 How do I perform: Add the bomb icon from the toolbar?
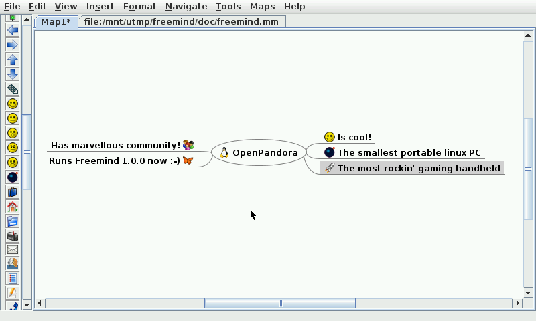click(13, 177)
